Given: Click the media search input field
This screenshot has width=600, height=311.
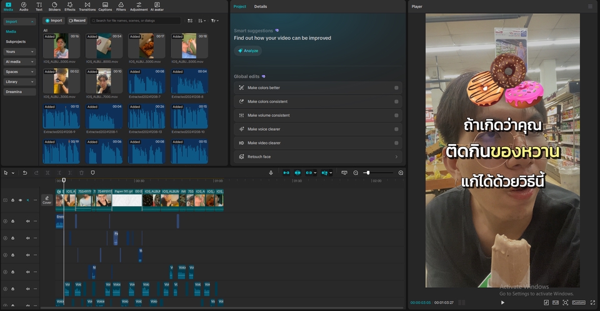Looking at the screenshot, I should (134, 21).
